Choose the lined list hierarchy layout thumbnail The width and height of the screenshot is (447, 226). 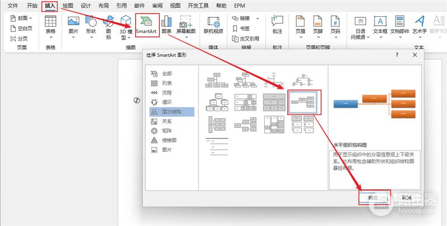[217, 147]
